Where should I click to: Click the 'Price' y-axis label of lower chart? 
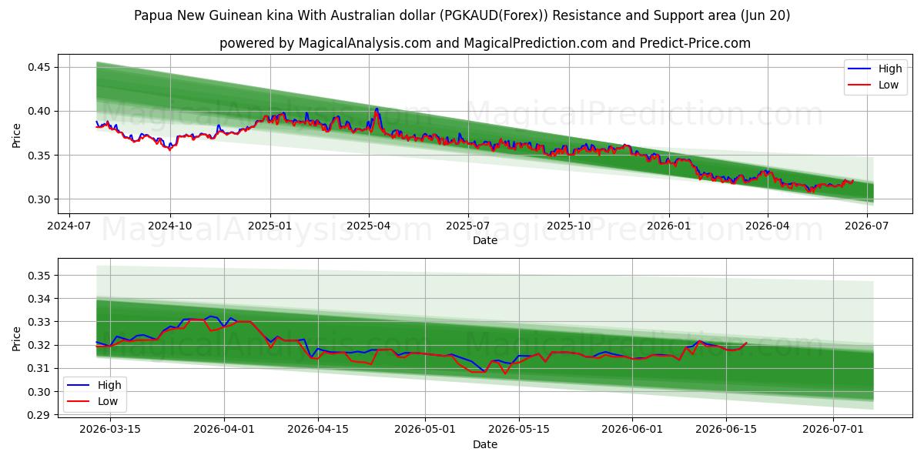tap(17, 339)
